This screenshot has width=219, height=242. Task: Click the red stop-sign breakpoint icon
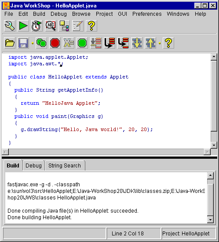55,43
